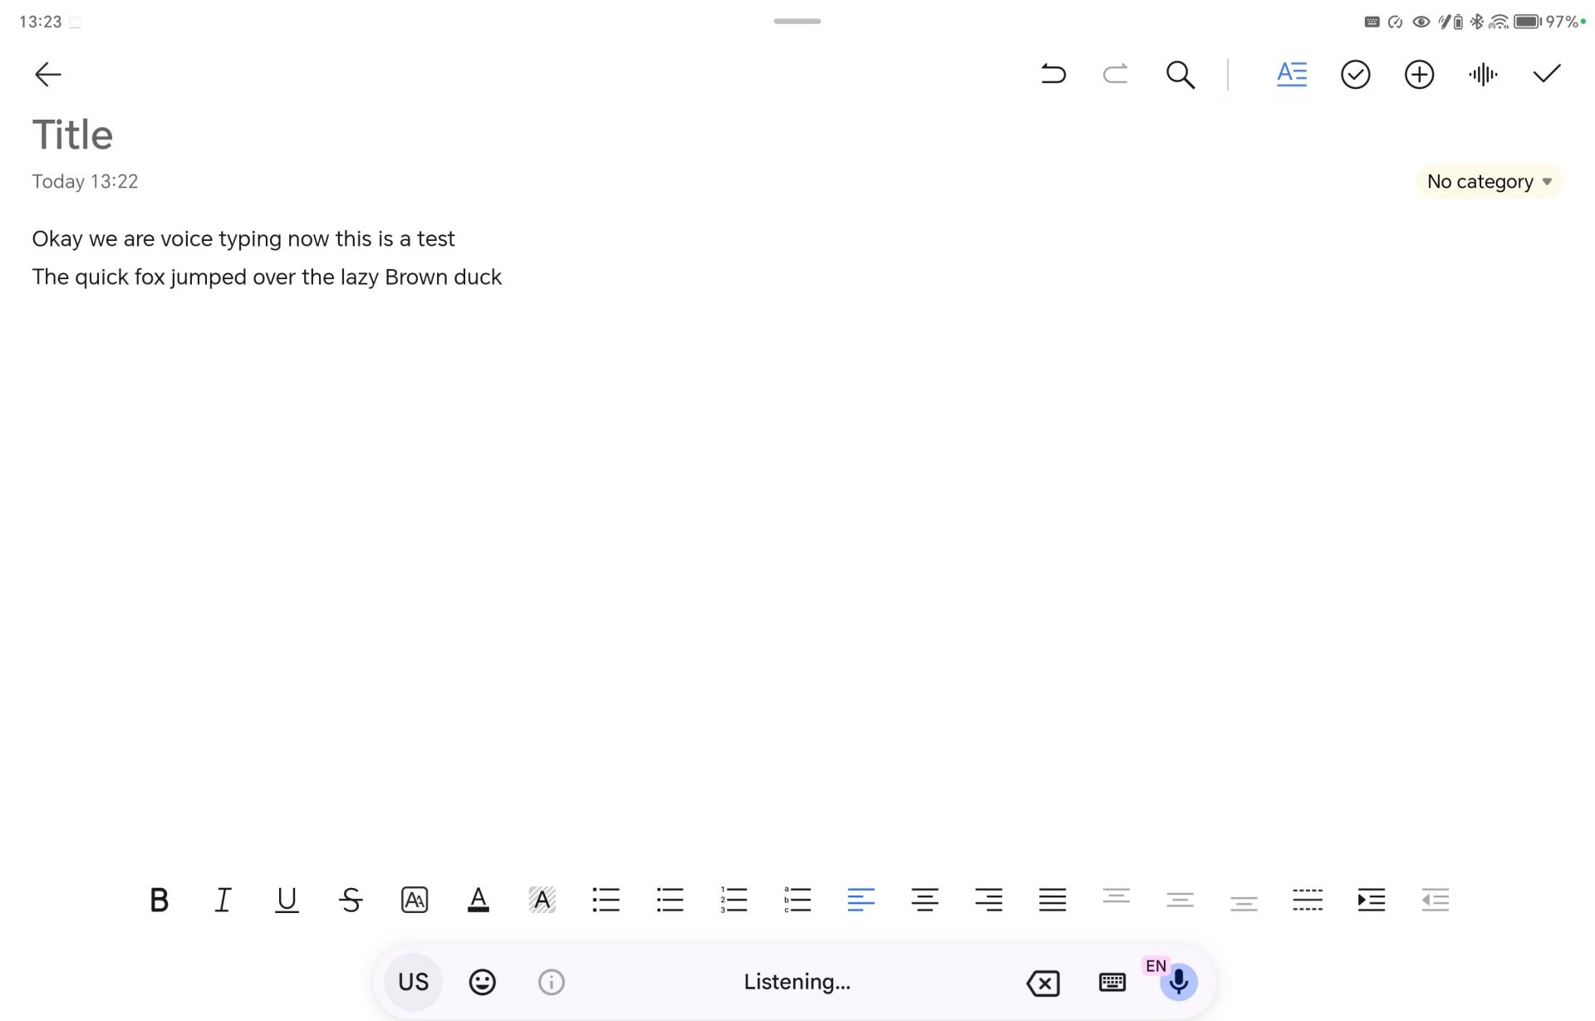The width and height of the screenshot is (1595, 1021).
Task: Toggle the text formatting toolbar
Action: coord(1291,74)
